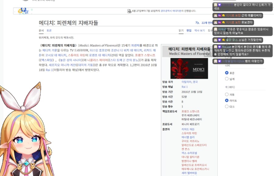Open the 세라 펠버바움 cast link
274x176 pixels.
pos(189,173)
